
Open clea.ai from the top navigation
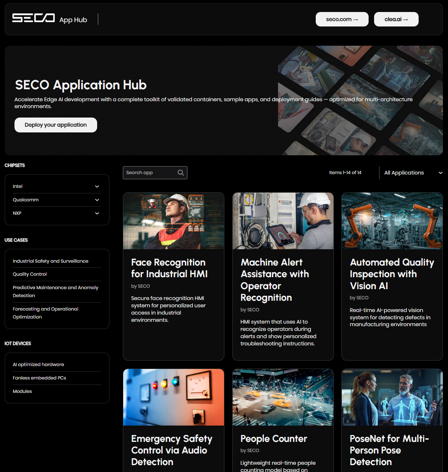click(396, 19)
